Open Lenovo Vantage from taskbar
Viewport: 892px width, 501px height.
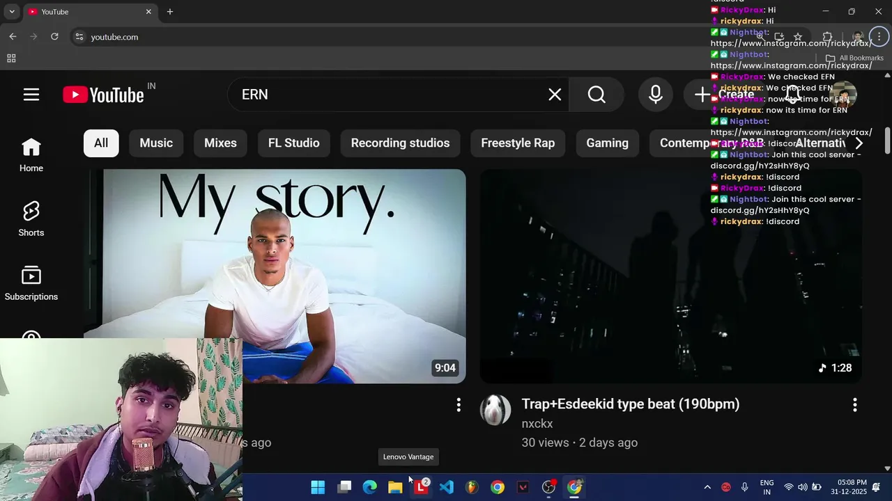click(421, 487)
